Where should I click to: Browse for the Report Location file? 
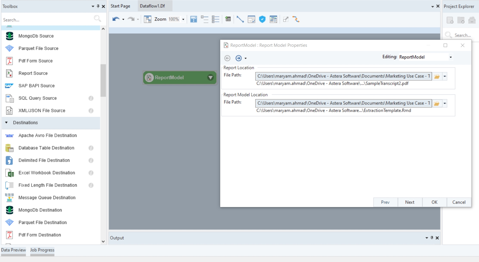tap(437, 76)
